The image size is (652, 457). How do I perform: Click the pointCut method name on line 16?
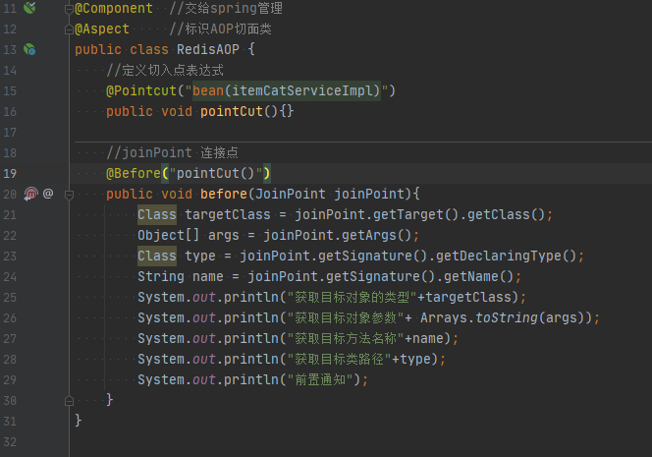(x=232, y=111)
